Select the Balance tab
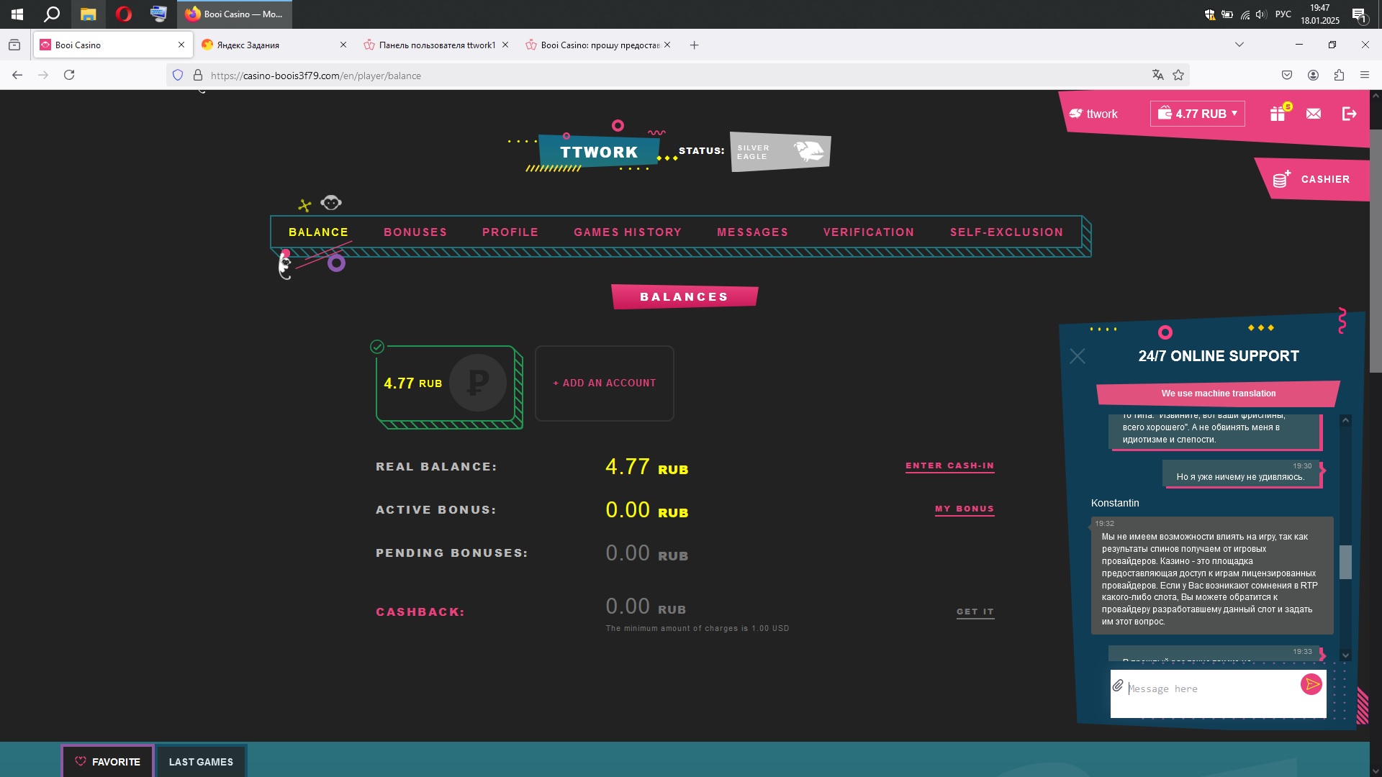Viewport: 1382px width, 777px height. [x=318, y=232]
